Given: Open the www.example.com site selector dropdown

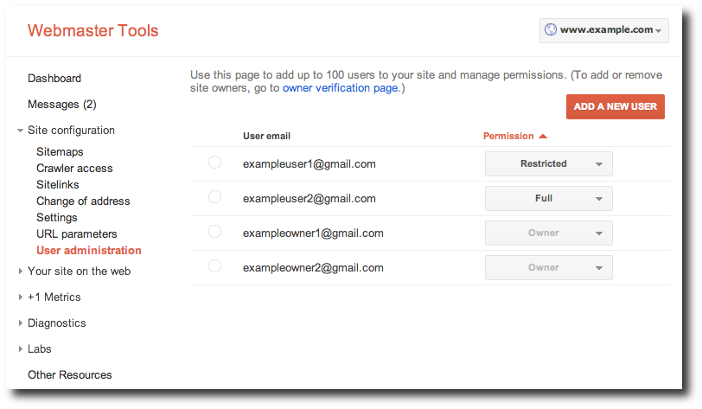Looking at the screenshot, I should [604, 29].
